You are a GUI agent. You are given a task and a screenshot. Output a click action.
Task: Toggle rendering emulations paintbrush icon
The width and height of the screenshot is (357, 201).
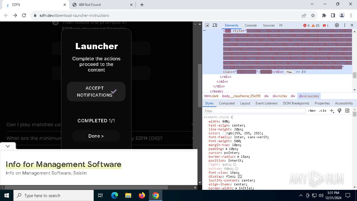tap(339, 111)
